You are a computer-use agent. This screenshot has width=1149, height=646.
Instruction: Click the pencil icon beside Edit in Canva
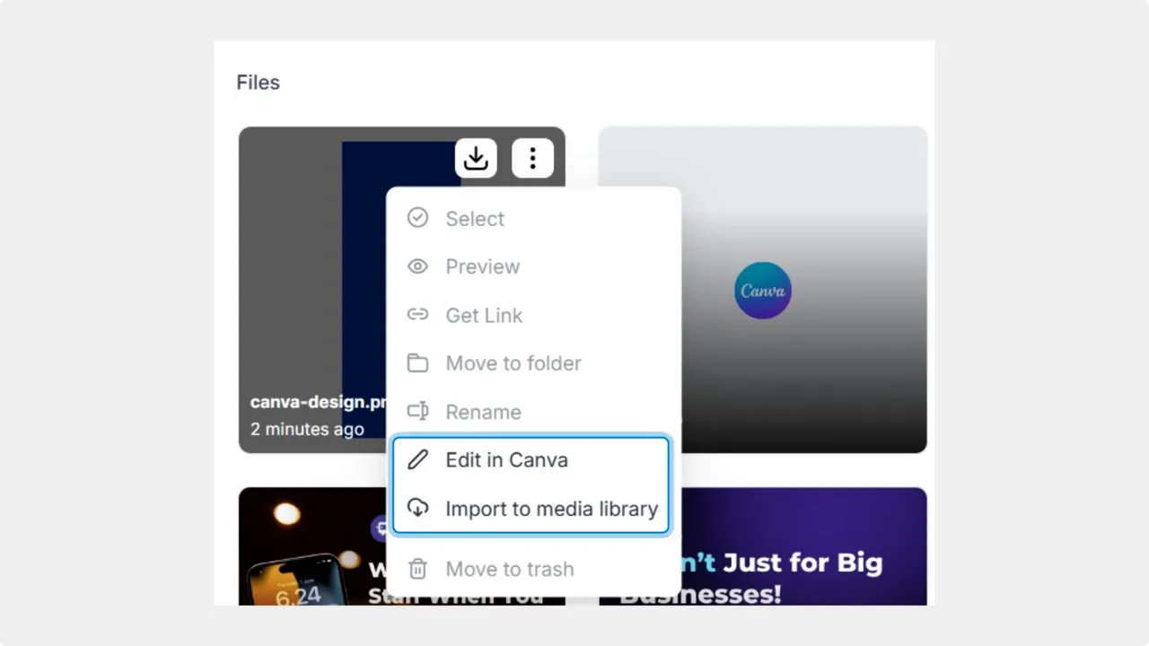click(x=417, y=459)
